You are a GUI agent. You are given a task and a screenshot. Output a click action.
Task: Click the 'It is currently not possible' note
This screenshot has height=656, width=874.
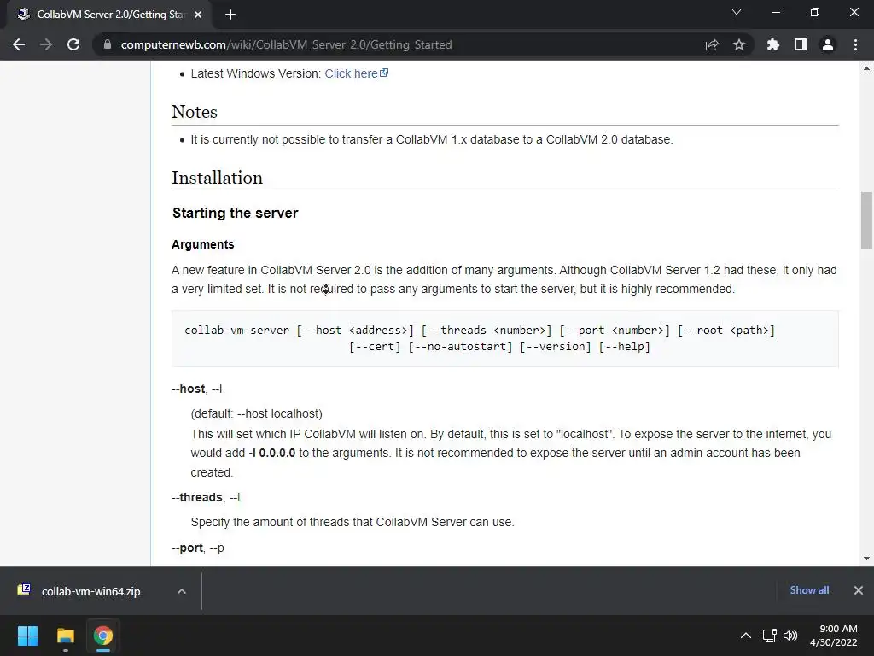click(432, 139)
